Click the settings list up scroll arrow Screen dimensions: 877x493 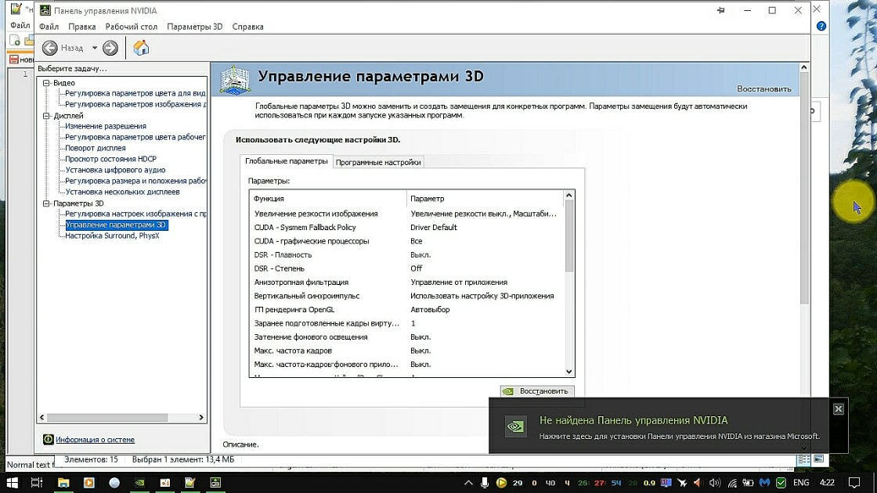pos(568,195)
